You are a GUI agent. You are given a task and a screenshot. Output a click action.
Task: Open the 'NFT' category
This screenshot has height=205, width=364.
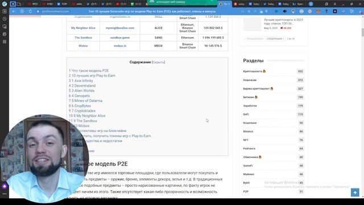coord(246,140)
